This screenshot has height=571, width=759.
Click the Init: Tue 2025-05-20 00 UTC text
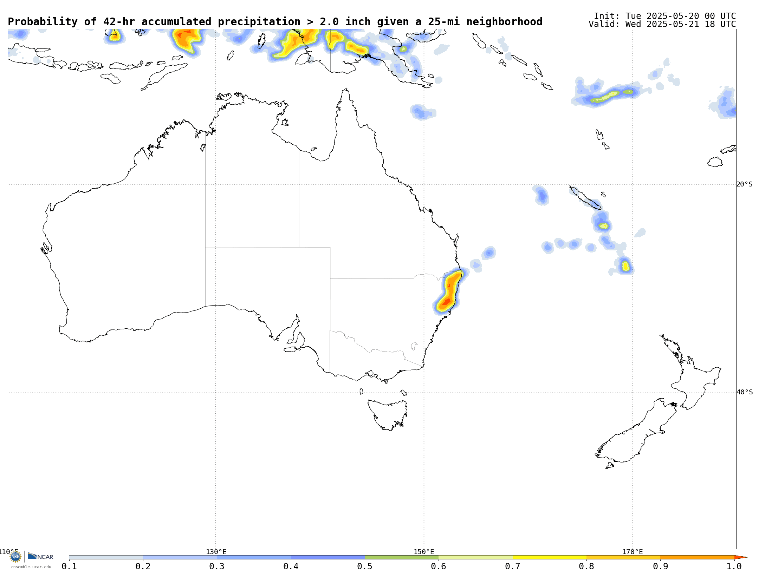[665, 16]
